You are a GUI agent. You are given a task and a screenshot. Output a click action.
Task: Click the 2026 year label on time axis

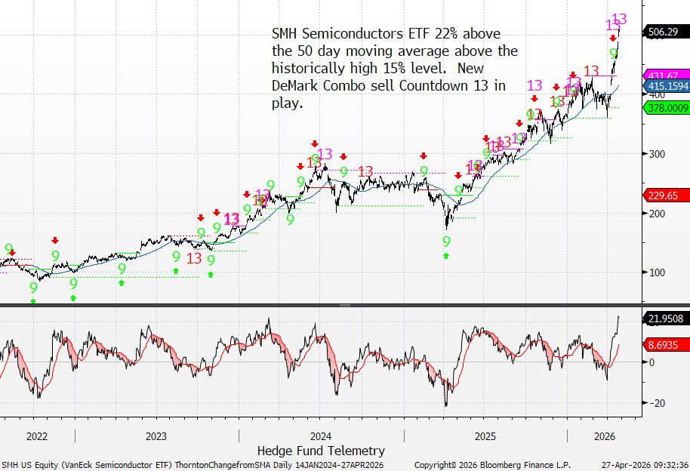point(604,436)
